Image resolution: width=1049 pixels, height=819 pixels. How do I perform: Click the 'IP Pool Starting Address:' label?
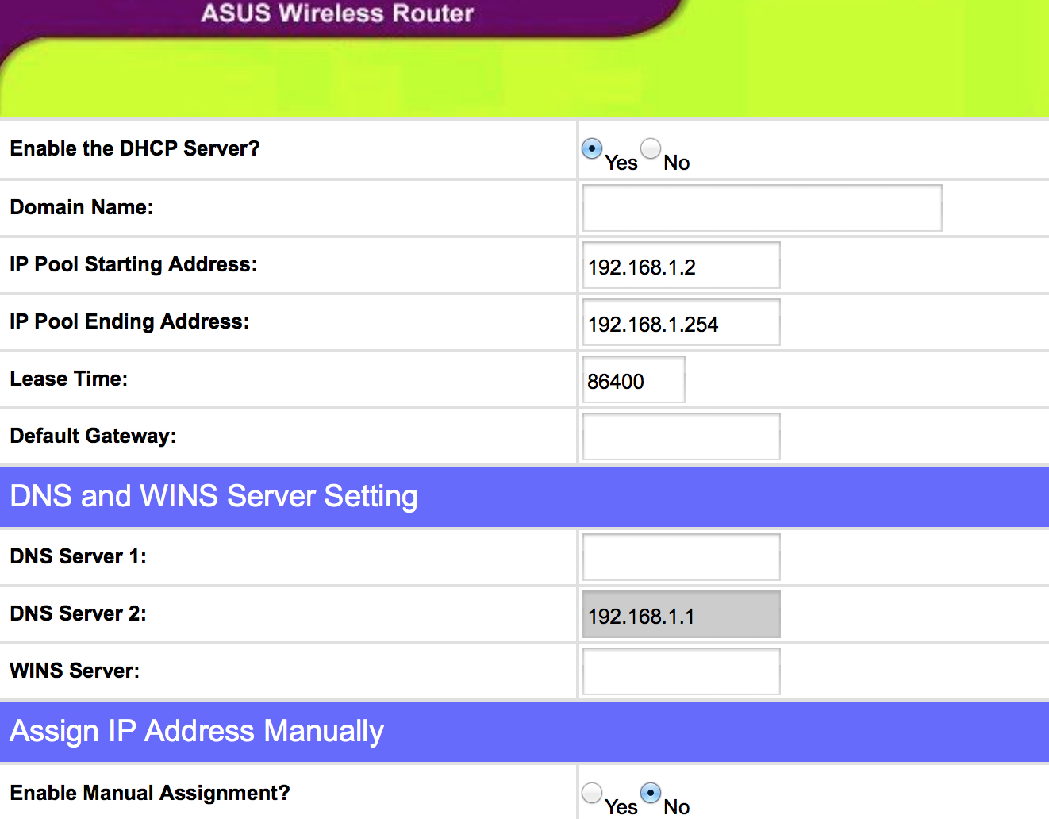click(x=133, y=264)
